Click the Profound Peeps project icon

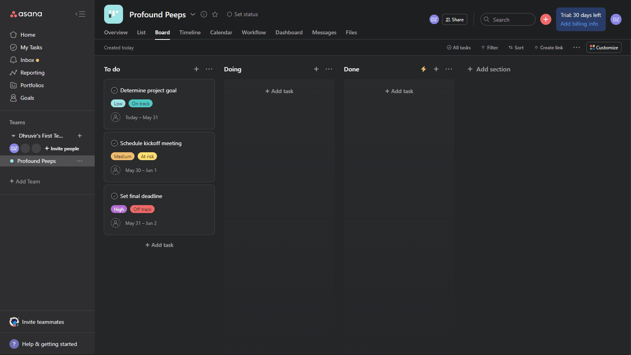point(114,14)
